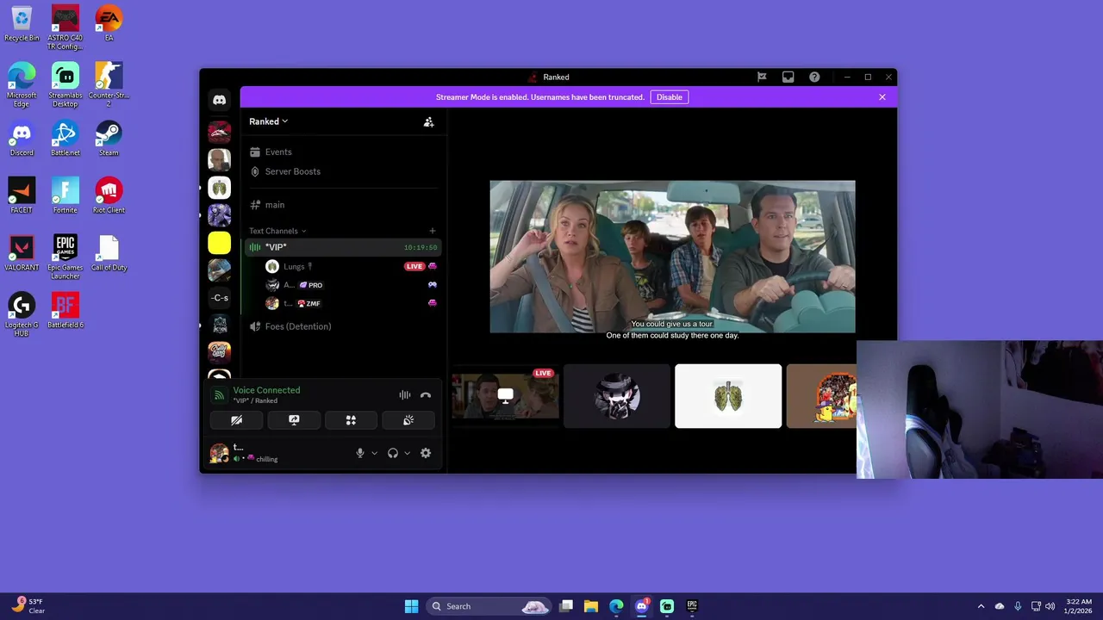
Task: Open the soundboard button
Action: [x=408, y=420]
